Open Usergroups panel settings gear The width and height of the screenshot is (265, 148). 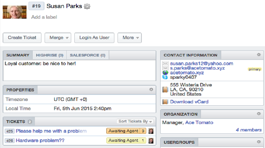[x=259, y=142]
